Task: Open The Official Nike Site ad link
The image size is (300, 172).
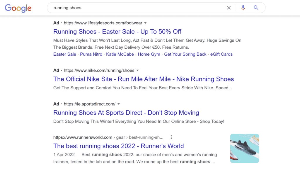Action: click(144, 79)
